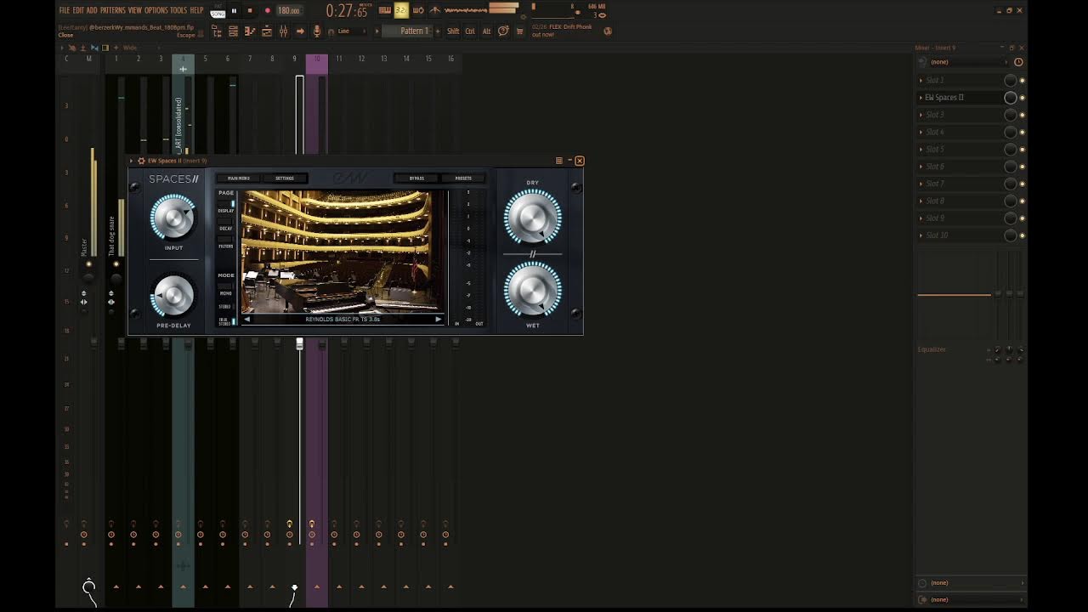
Task: Open the browser view icon
Action: click(x=217, y=31)
